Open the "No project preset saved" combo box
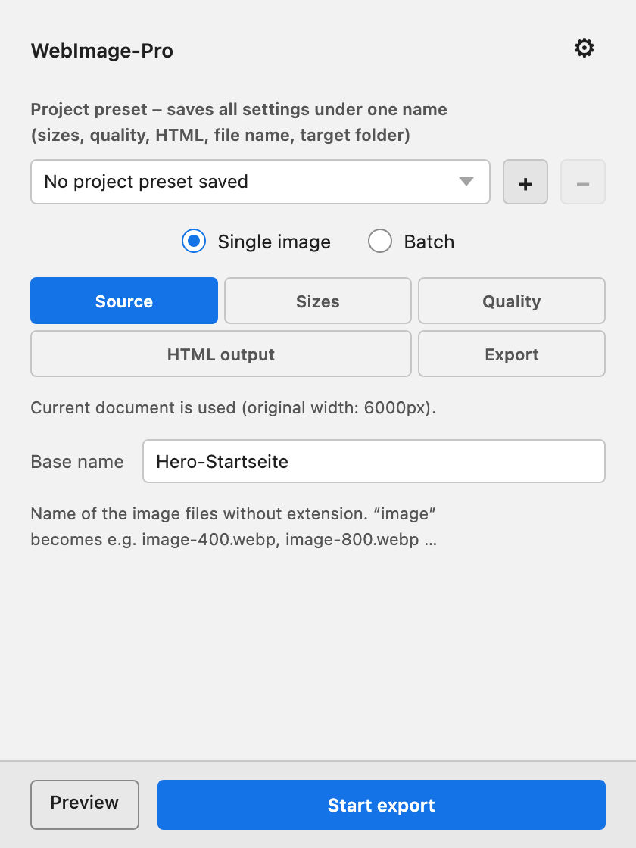 click(260, 182)
